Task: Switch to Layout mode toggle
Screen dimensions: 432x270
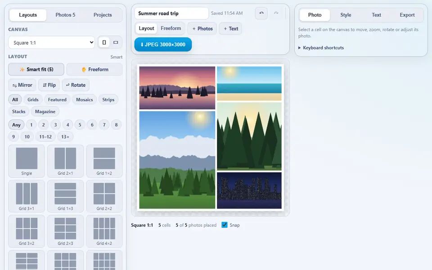Action: (146, 28)
